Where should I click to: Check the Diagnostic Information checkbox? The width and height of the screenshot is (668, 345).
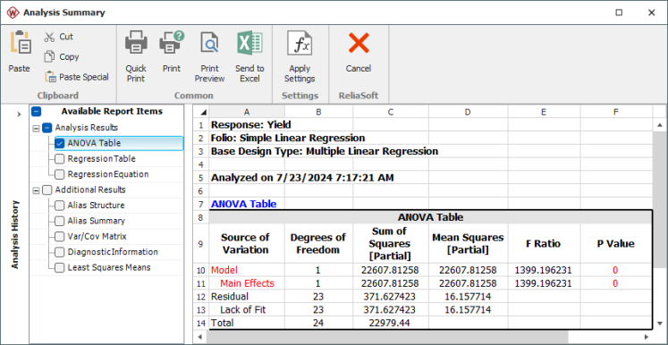pyautogui.click(x=60, y=252)
